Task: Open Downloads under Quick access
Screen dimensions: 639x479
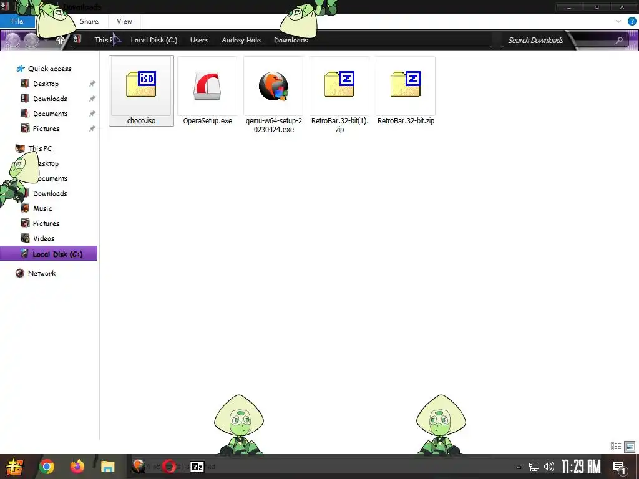Action: tap(50, 99)
